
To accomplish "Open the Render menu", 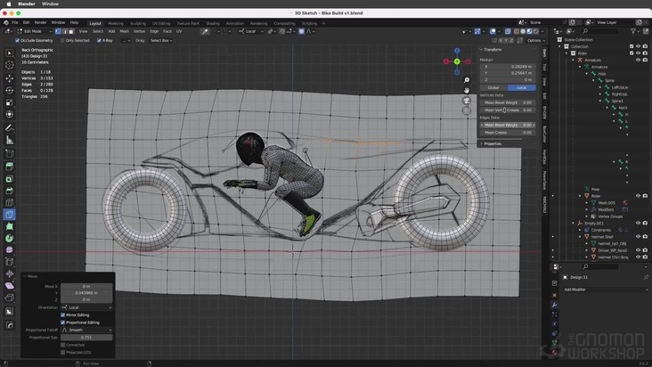I will [x=40, y=22].
